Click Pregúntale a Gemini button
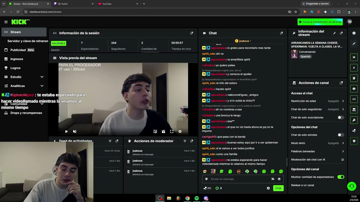The width and height of the screenshot is (360, 202). (315, 4)
